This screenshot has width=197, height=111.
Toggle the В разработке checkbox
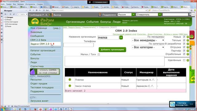[x=184, y=44]
